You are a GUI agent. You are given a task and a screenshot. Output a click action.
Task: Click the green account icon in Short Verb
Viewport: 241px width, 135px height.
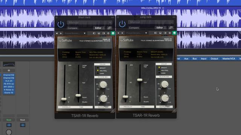pos(113,33)
